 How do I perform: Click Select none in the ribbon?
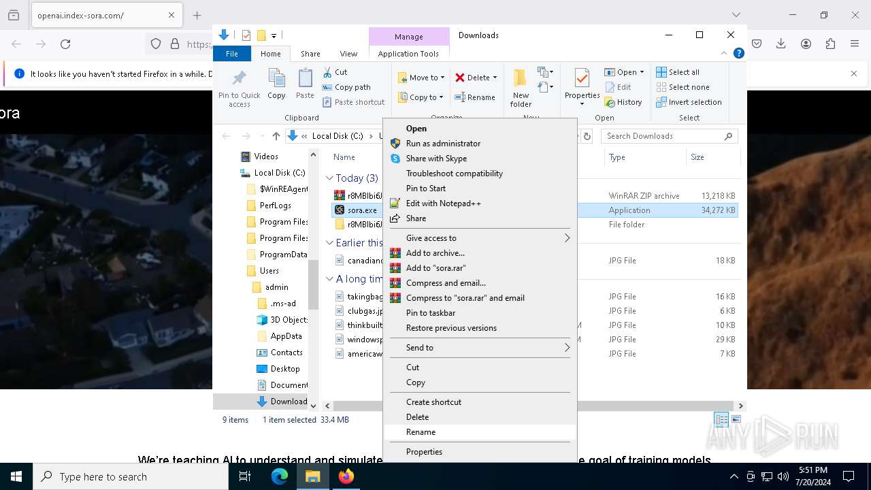[683, 87]
